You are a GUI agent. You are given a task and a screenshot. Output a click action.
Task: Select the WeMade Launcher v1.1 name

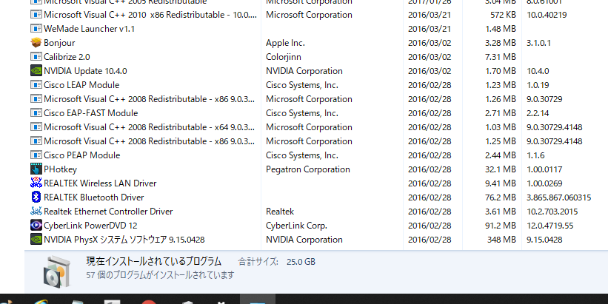[x=89, y=29]
